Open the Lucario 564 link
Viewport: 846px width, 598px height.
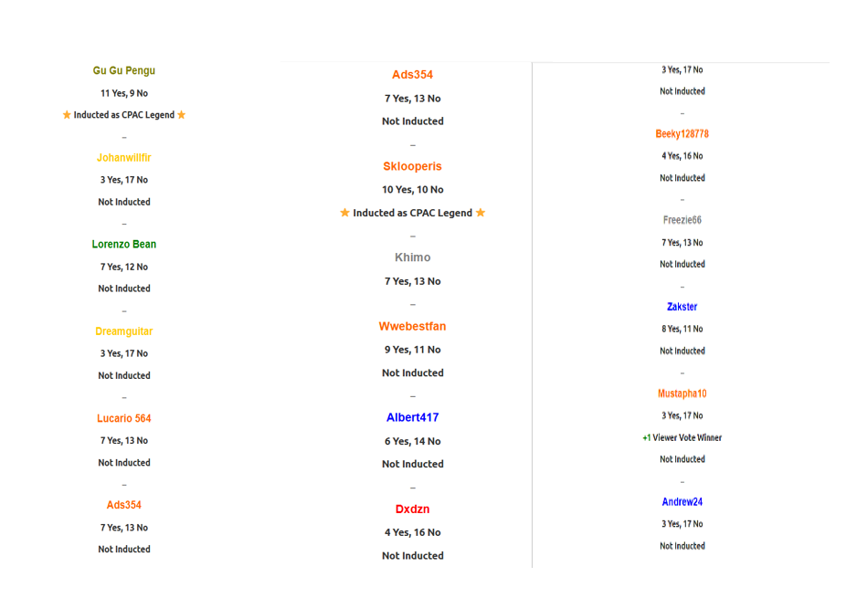pyautogui.click(x=124, y=418)
